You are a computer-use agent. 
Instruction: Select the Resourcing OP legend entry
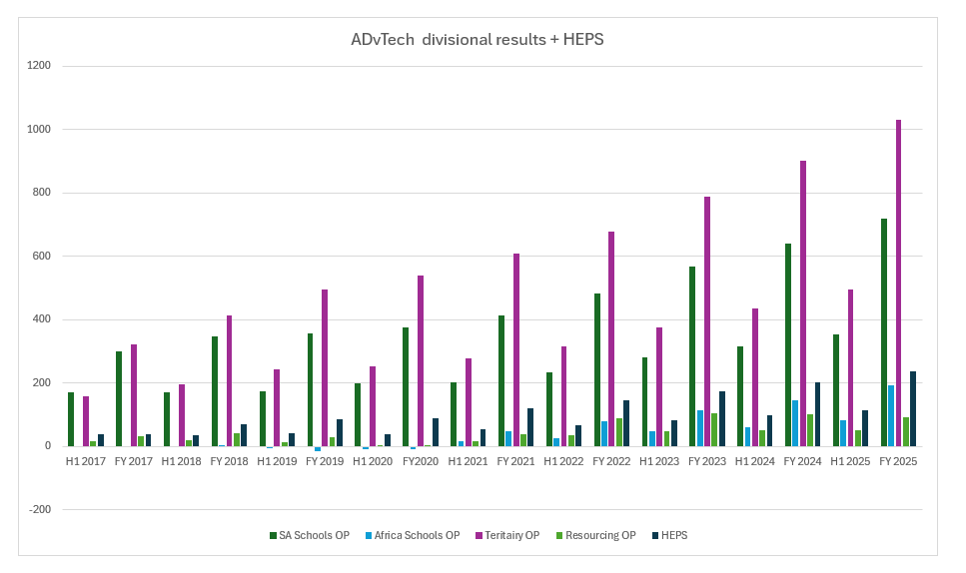coord(595,535)
